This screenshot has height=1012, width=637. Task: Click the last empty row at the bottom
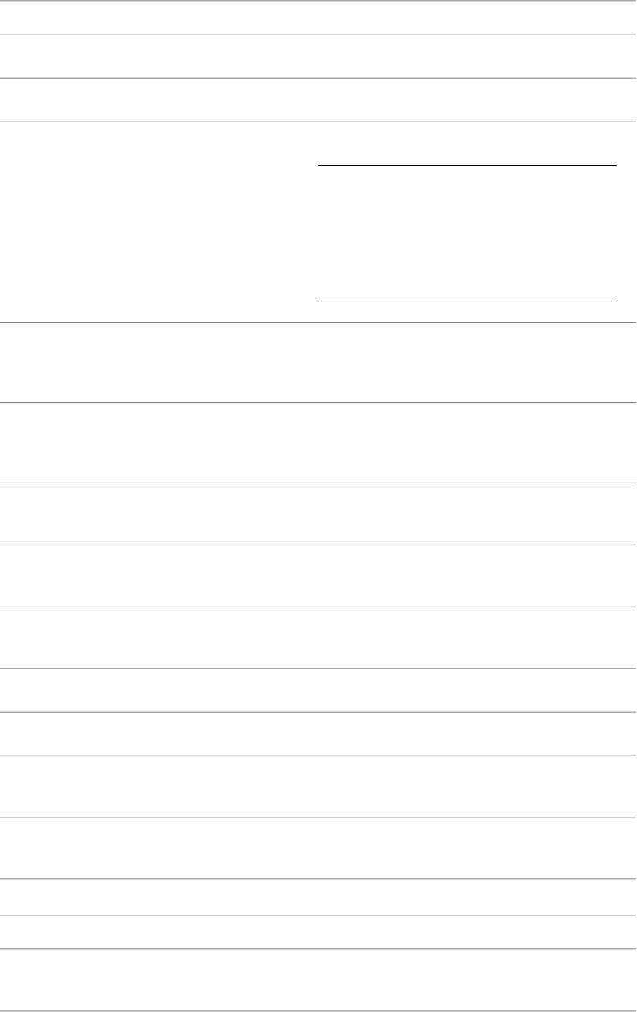318,980
